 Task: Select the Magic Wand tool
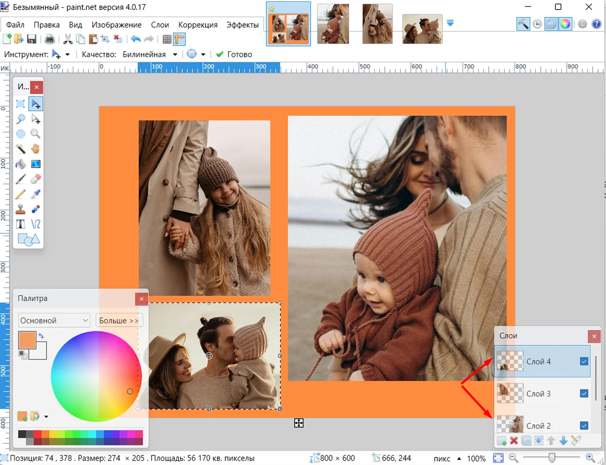coord(21,149)
